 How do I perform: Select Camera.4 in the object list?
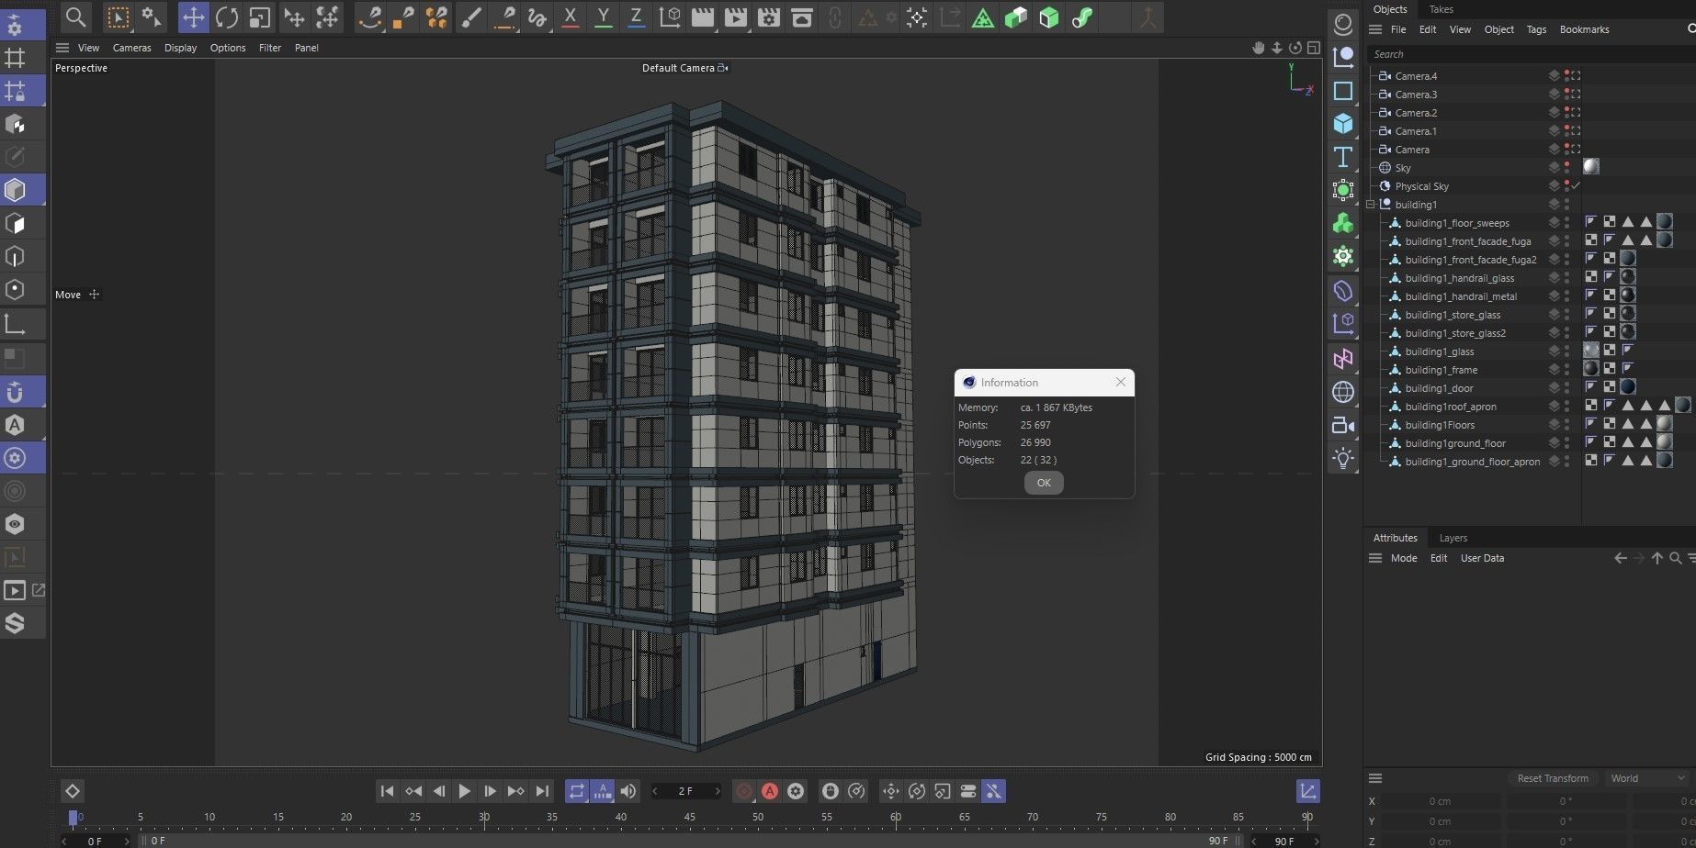coord(1416,76)
